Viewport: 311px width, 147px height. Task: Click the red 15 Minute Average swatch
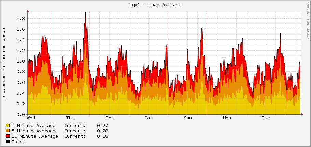pos(8,136)
